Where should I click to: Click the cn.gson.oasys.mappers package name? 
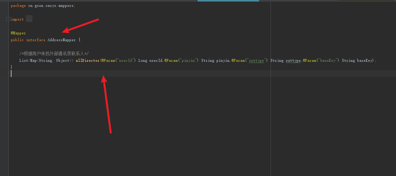point(52,6)
